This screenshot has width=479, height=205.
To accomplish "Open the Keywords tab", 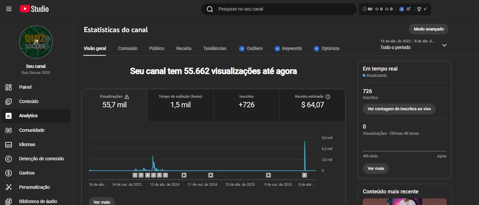I will point(288,48).
